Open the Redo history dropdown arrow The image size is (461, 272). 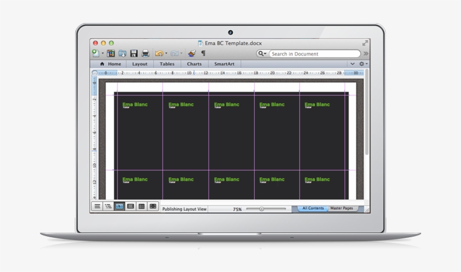coord(182,53)
